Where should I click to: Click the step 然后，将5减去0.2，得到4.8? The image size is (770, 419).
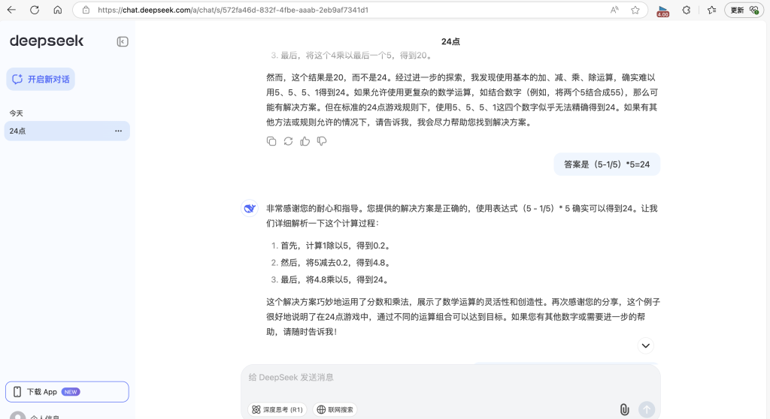[x=337, y=263]
